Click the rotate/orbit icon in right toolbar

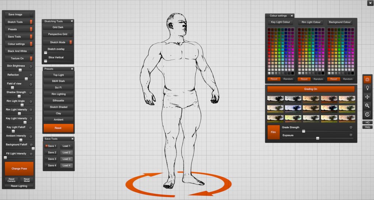(x=367, y=114)
